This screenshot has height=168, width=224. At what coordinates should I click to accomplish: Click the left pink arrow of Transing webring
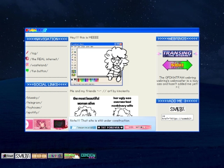click(159, 54)
